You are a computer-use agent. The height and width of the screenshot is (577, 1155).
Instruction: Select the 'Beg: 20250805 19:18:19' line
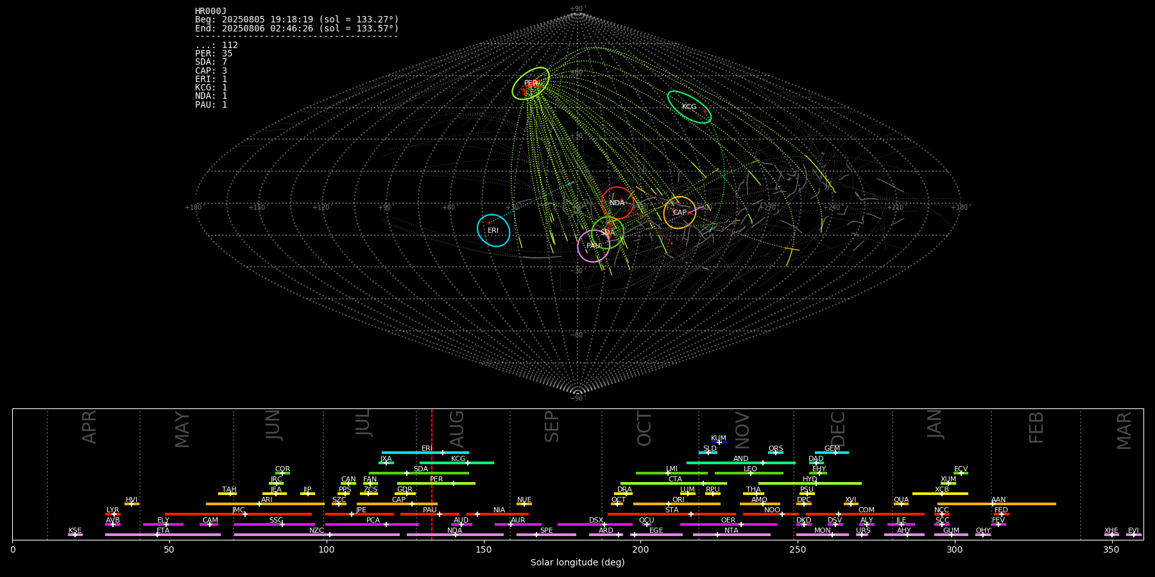(297, 20)
